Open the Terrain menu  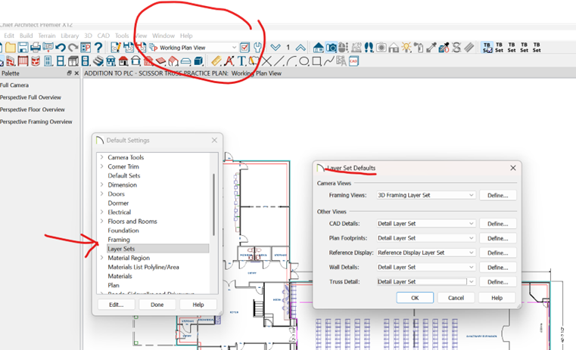click(47, 36)
